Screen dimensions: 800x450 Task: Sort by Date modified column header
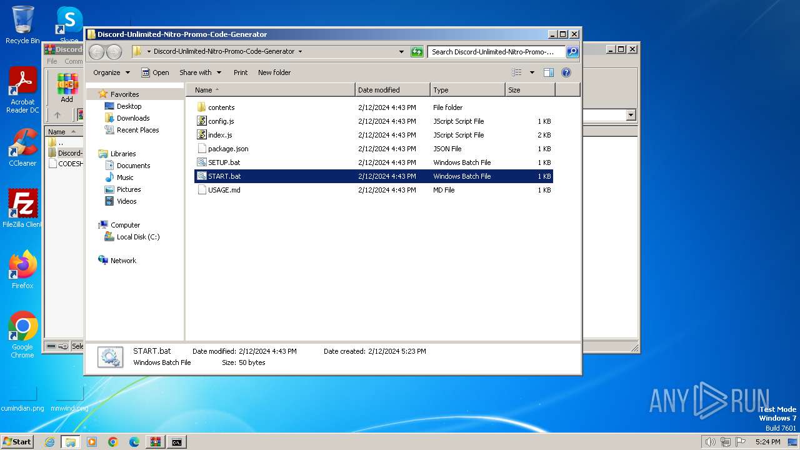tap(392, 90)
